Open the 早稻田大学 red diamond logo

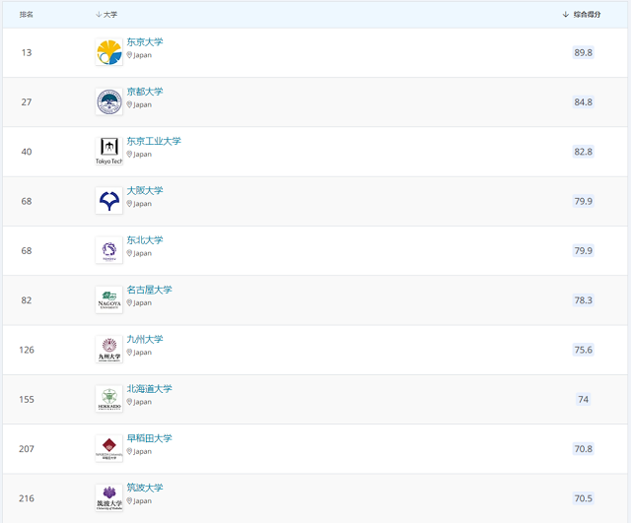[109, 448]
